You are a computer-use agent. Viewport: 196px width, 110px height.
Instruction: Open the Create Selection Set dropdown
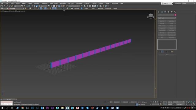[x=74, y=6]
